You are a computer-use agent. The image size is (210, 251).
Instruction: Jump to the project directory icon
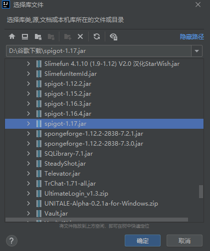click(x=38, y=36)
